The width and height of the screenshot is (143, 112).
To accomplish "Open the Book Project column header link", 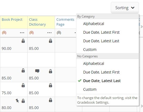I will pos(12,20).
